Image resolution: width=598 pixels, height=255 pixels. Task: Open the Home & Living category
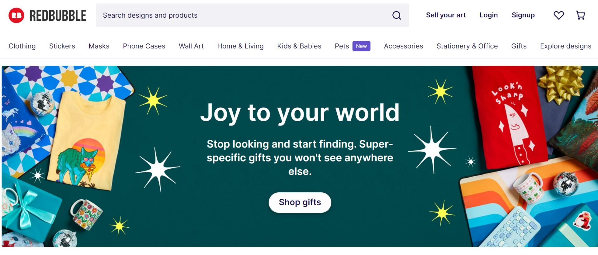tap(240, 46)
